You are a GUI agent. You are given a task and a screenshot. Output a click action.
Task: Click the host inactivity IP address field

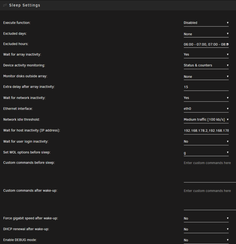(206, 131)
